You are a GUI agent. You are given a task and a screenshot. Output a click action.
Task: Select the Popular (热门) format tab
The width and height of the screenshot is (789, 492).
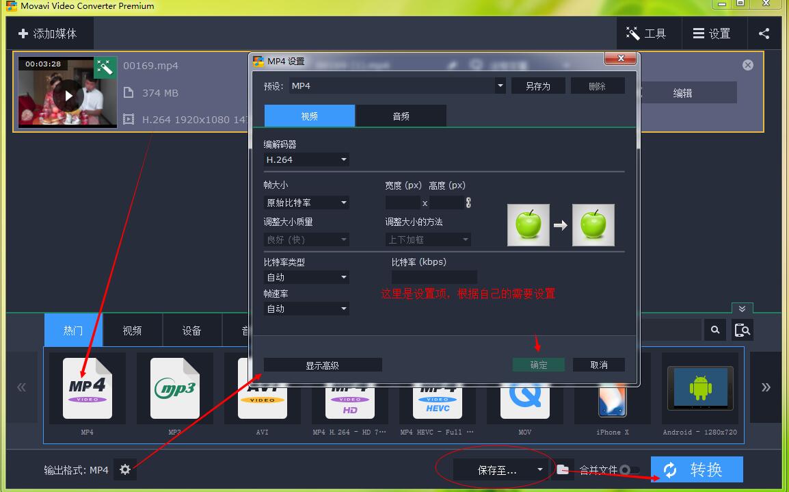click(73, 331)
